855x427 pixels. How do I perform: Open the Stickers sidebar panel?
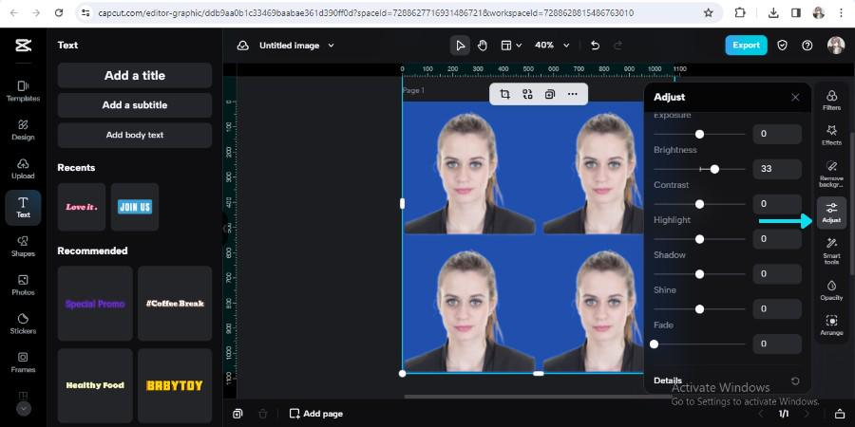pos(23,325)
